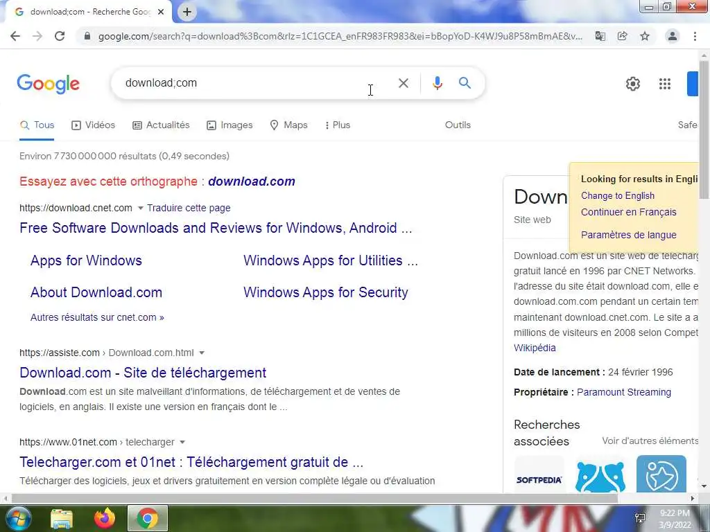Image resolution: width=710 pixels, height=532 pixels.
Task: Open a new tab with the plus button
Action: pyautogui.click(x=187, y=12)
